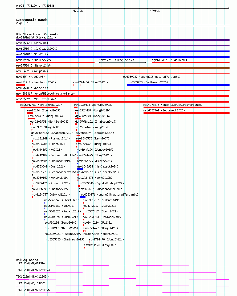Image resolution: width=237 pixels, height=296 pixels.
Task: Select nsv1057835 (Coe2014) variant
Action: (32, 88)
